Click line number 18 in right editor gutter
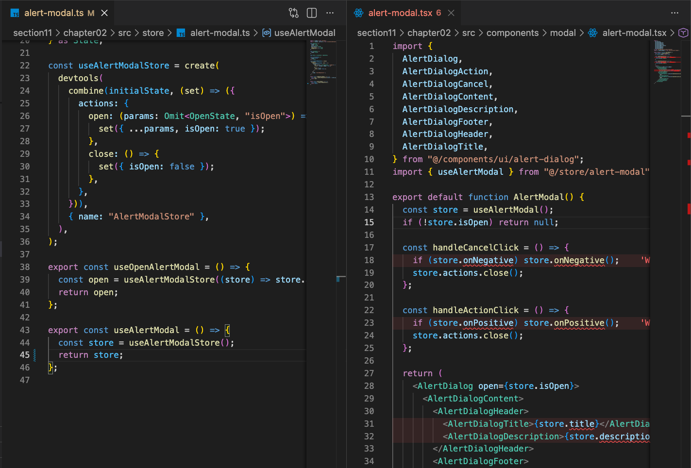 point(369,260)
